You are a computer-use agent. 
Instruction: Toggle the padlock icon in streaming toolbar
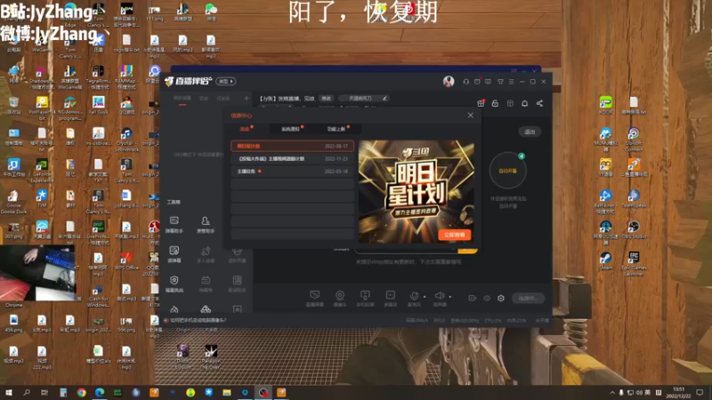[496, 103]
